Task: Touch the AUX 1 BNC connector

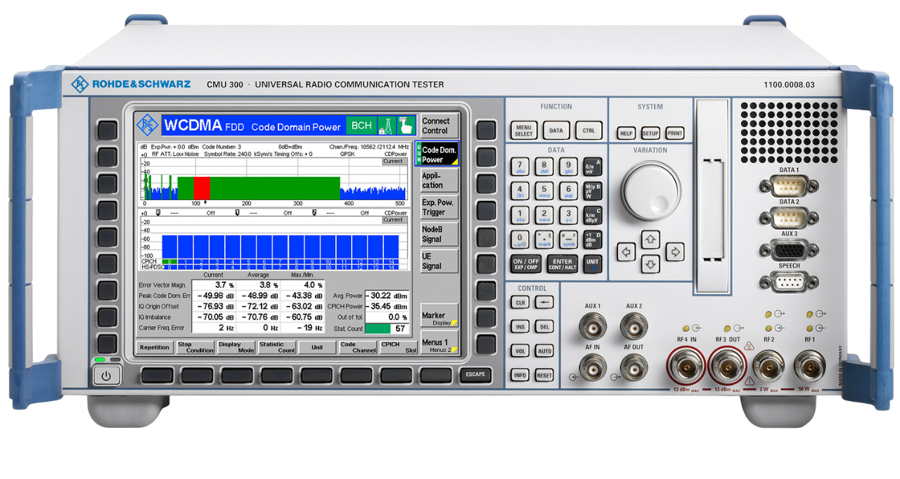Action: 593,327
